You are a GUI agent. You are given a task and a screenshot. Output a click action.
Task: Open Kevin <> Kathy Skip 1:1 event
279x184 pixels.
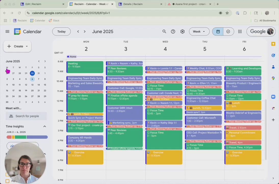tap(164, 124)
